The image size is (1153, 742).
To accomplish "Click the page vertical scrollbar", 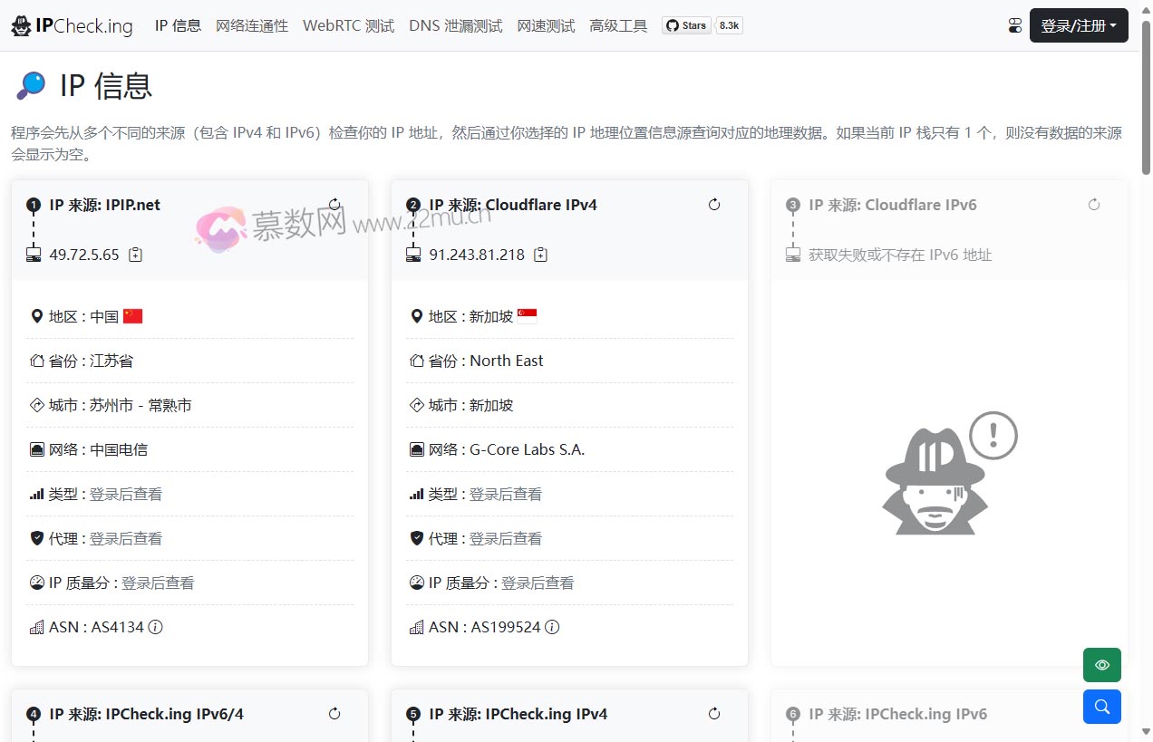I will coord(1146,362).
